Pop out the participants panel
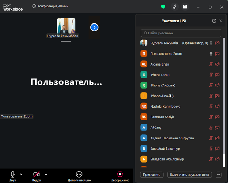The width and height of the screenshot is (228, 183). (214, 21)
